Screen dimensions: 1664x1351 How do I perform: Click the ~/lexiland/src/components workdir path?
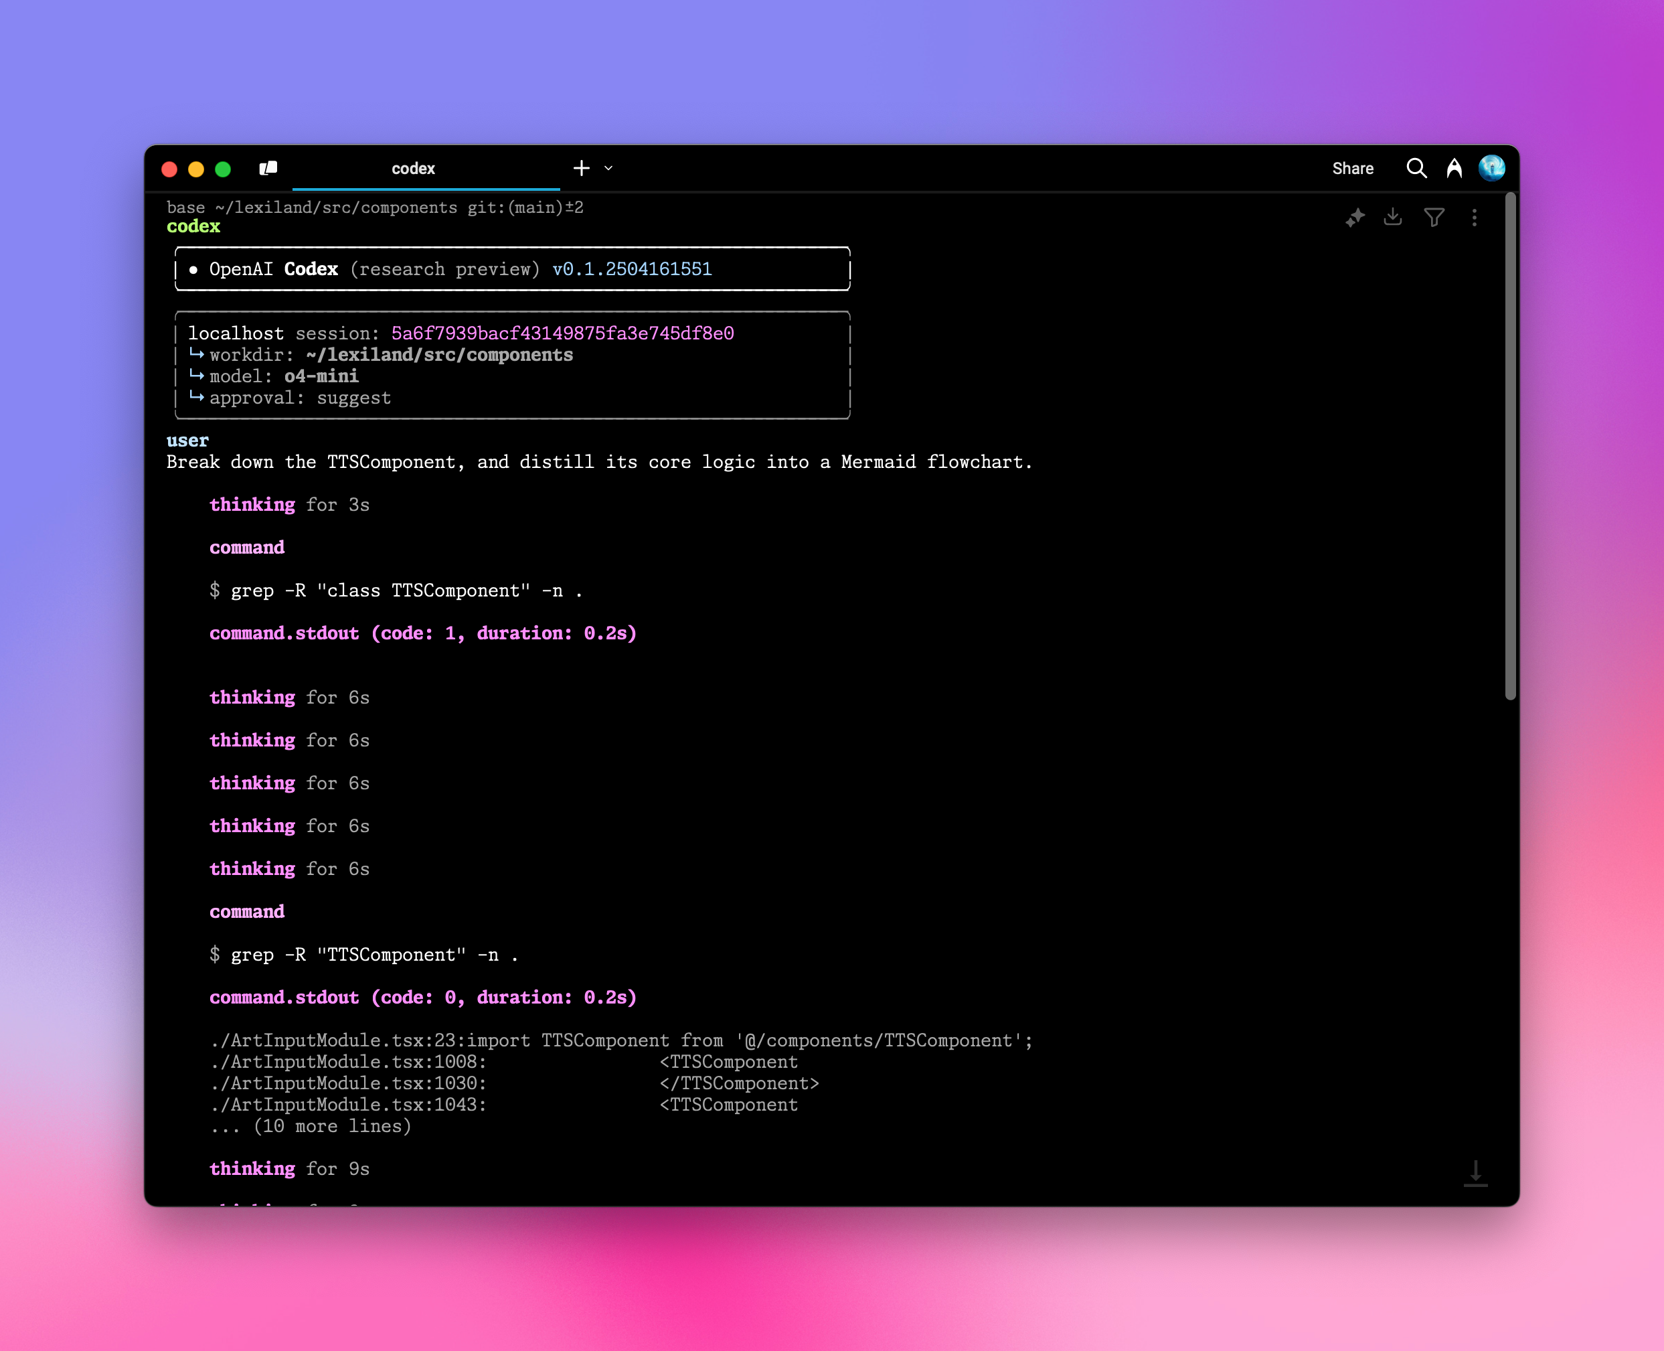438,355
